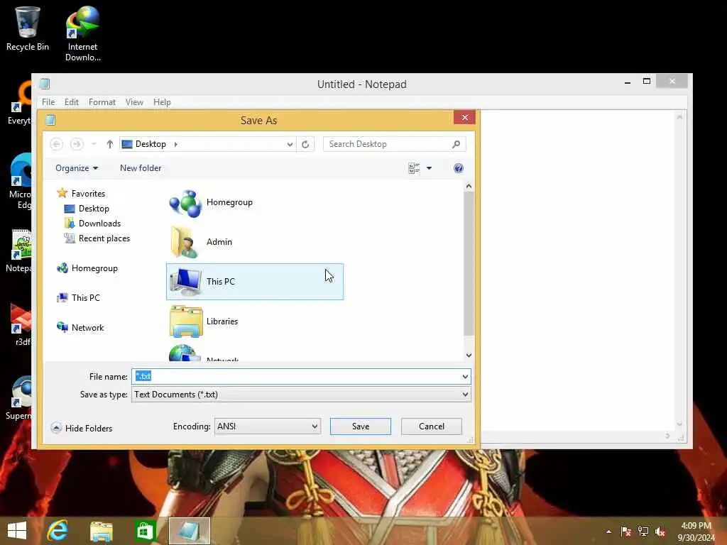This screenshot has width=727, height=545.
Task: Click the Cancel button
Action: click(431, 426)
